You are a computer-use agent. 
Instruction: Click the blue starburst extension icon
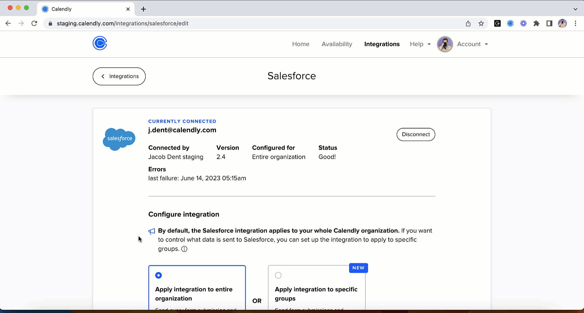pos(523,23)
